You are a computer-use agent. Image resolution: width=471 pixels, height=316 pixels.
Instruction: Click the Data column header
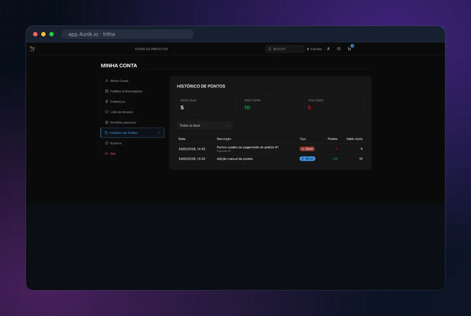click(182, 139)
